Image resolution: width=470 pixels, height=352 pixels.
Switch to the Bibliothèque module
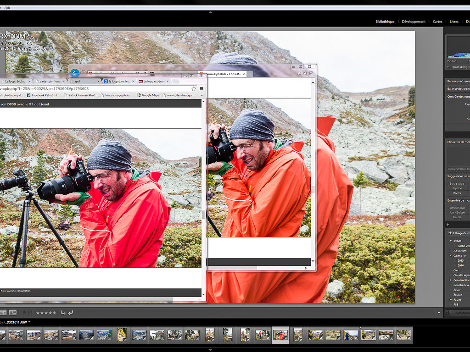[385, 22]
